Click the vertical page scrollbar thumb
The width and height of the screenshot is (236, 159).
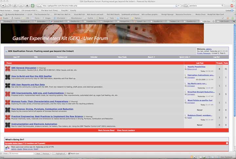[x=235, y=70]
